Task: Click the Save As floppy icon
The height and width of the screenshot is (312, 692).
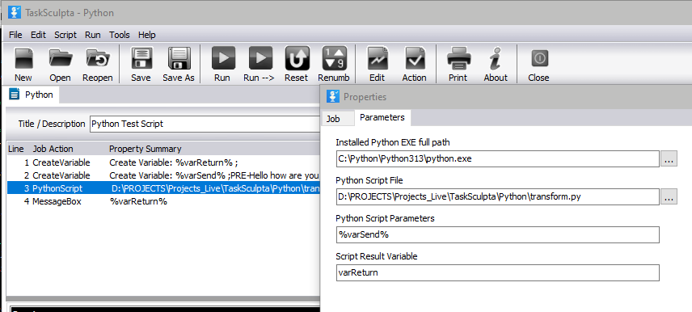Action: 179,58
